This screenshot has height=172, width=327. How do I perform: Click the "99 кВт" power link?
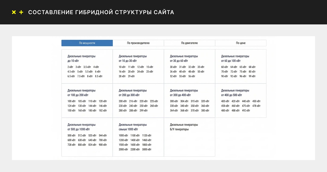coord(252,76)
